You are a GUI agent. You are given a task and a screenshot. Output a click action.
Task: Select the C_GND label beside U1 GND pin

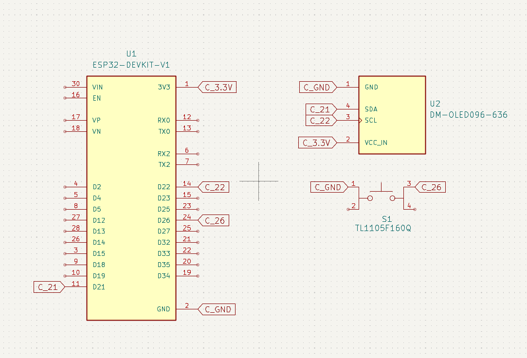click(x=218, y=309)
